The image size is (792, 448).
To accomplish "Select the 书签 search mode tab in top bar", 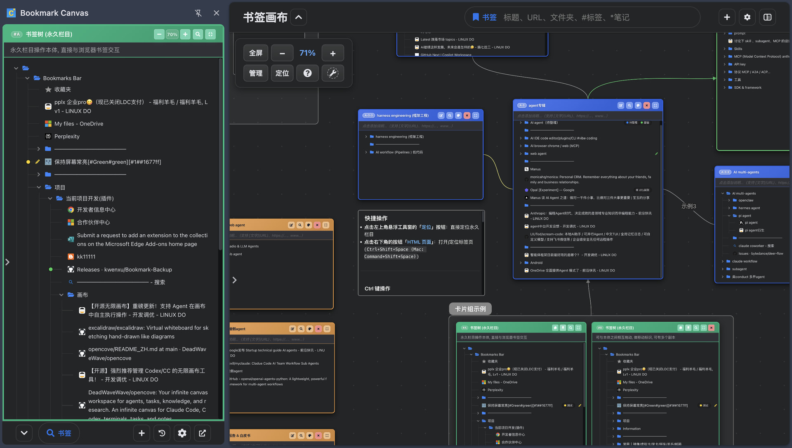I will [x=485, y=17].
